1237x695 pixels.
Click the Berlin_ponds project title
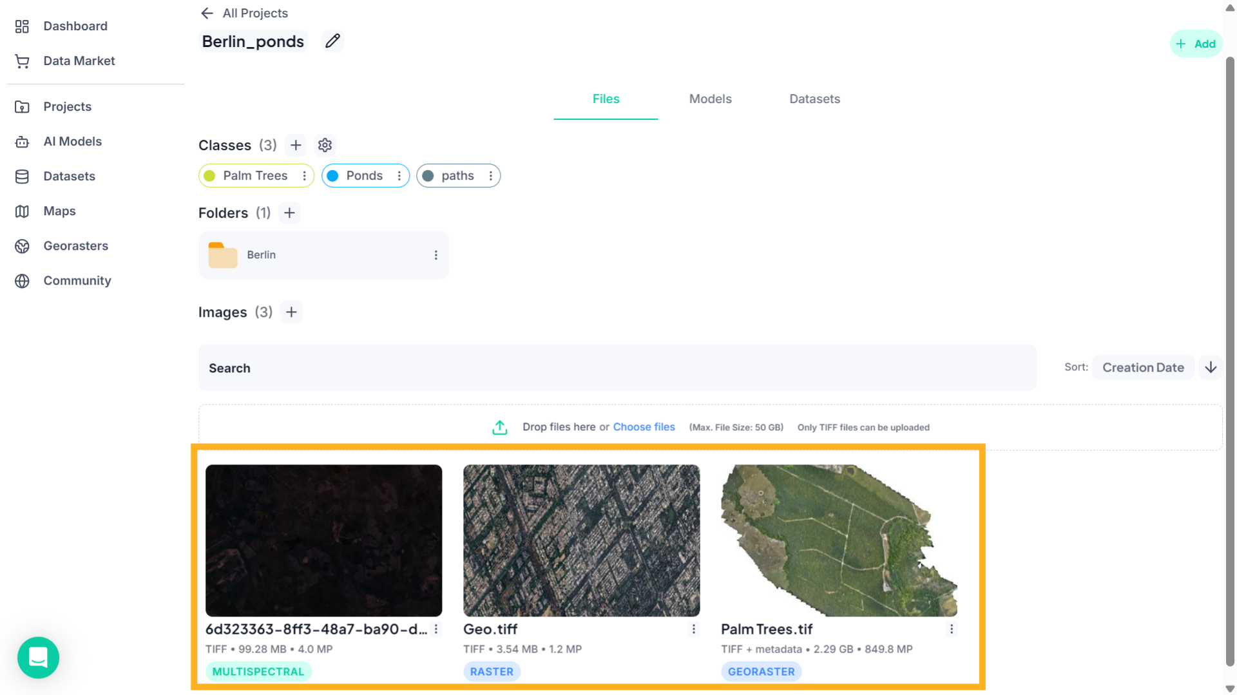point(253,42)
